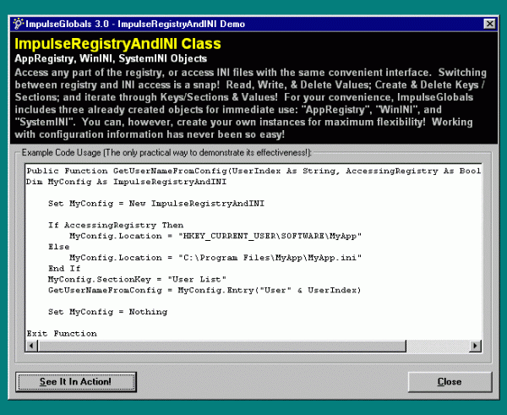The image size is (507, 415).
Task: Click the "Dim MyConfig As ImpulseRegistryAndINI" line
Action: (127, 182)
